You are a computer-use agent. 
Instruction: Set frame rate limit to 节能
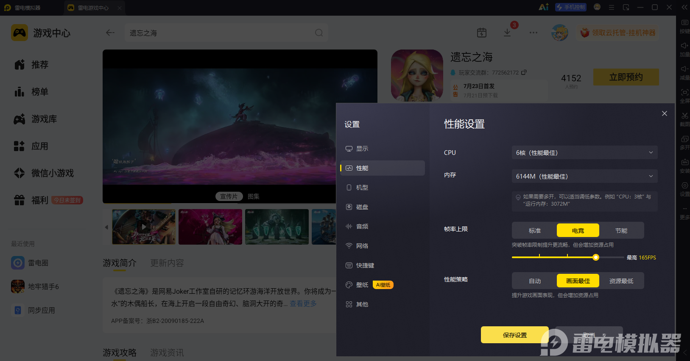point(621,230)
